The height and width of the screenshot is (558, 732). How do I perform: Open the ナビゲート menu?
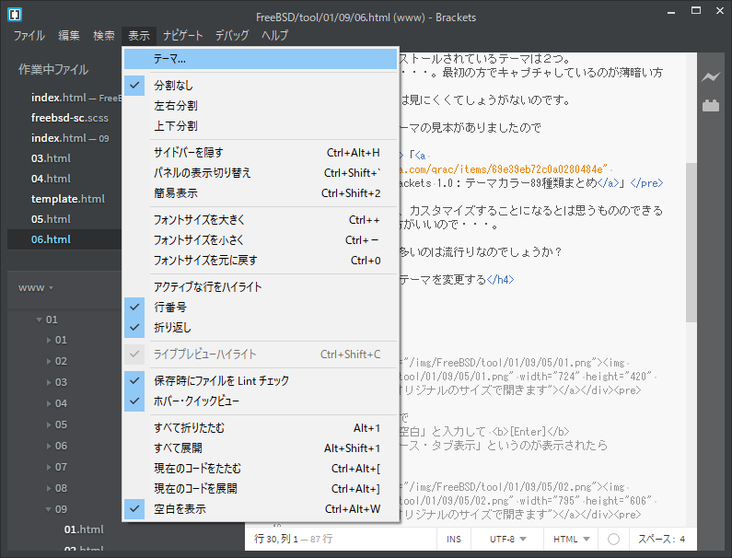pyautogui.click(x=182, y=36)
